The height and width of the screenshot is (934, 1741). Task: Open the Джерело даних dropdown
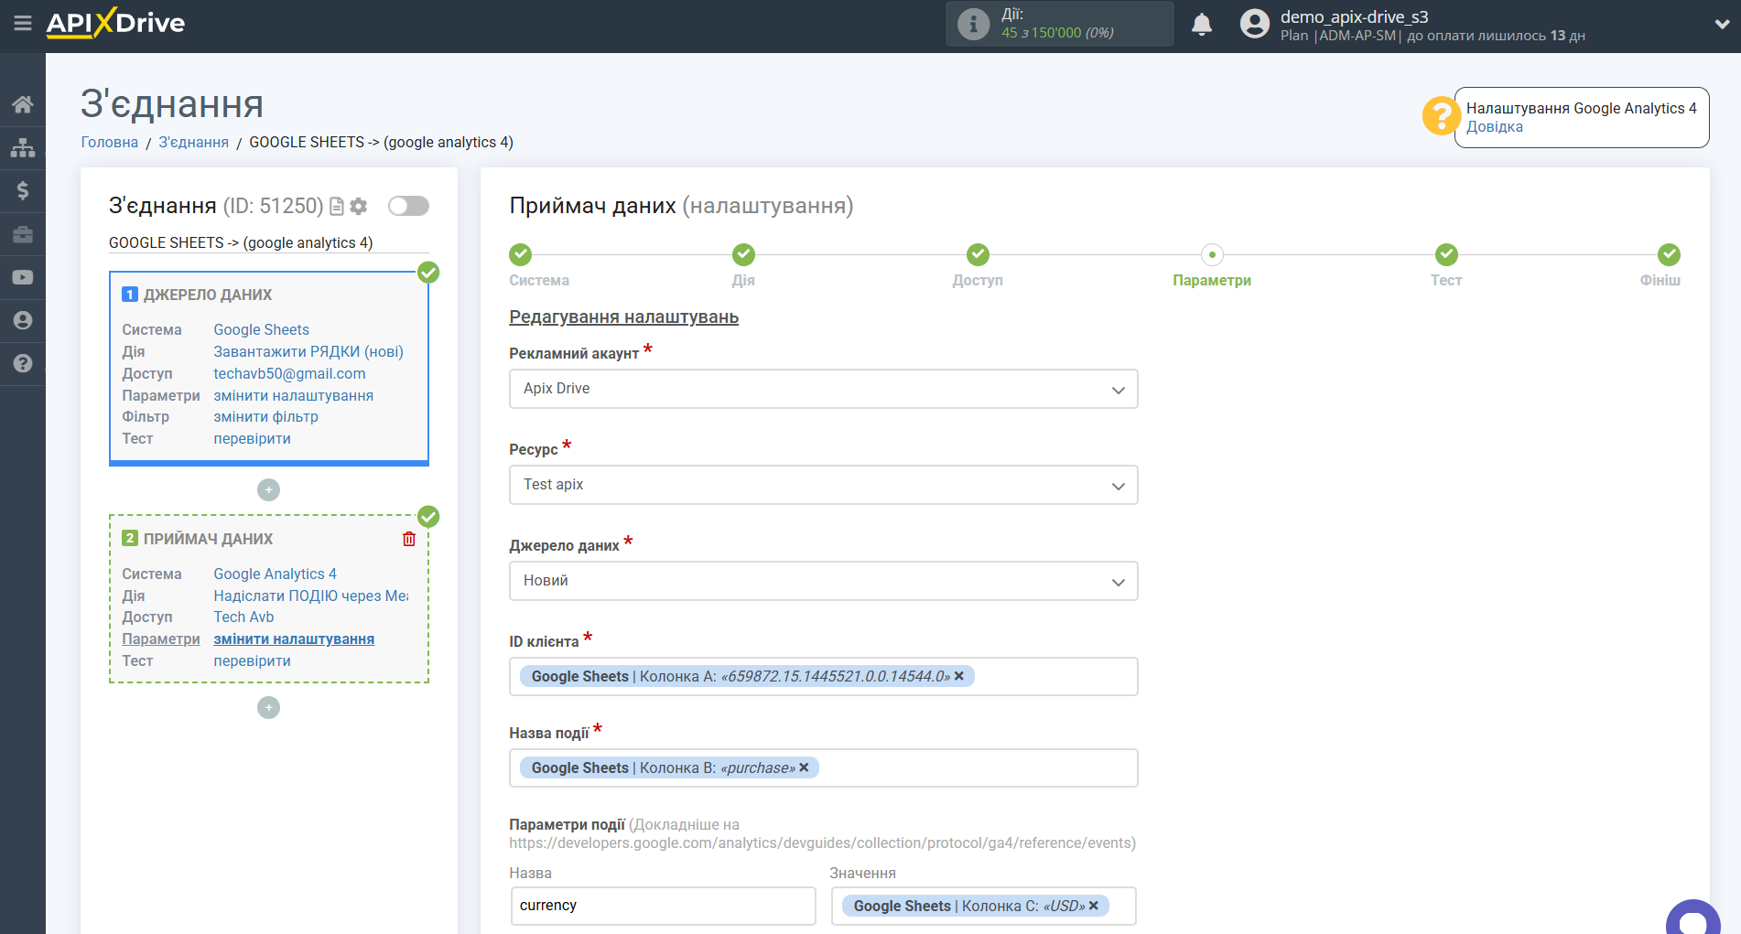click(x=823, y=581)
